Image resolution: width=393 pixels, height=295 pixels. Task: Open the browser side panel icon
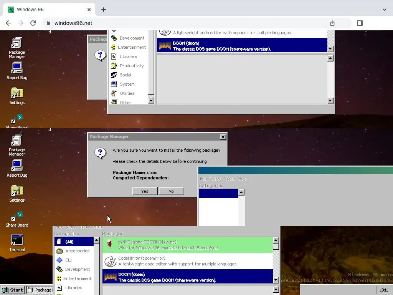click(360, 23)
